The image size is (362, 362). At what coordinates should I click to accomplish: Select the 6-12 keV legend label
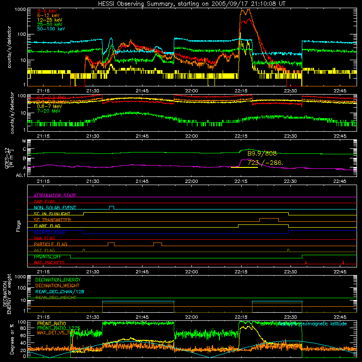[48, 15]
